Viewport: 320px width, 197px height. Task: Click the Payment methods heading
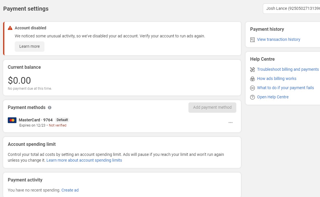pos(27,107)
